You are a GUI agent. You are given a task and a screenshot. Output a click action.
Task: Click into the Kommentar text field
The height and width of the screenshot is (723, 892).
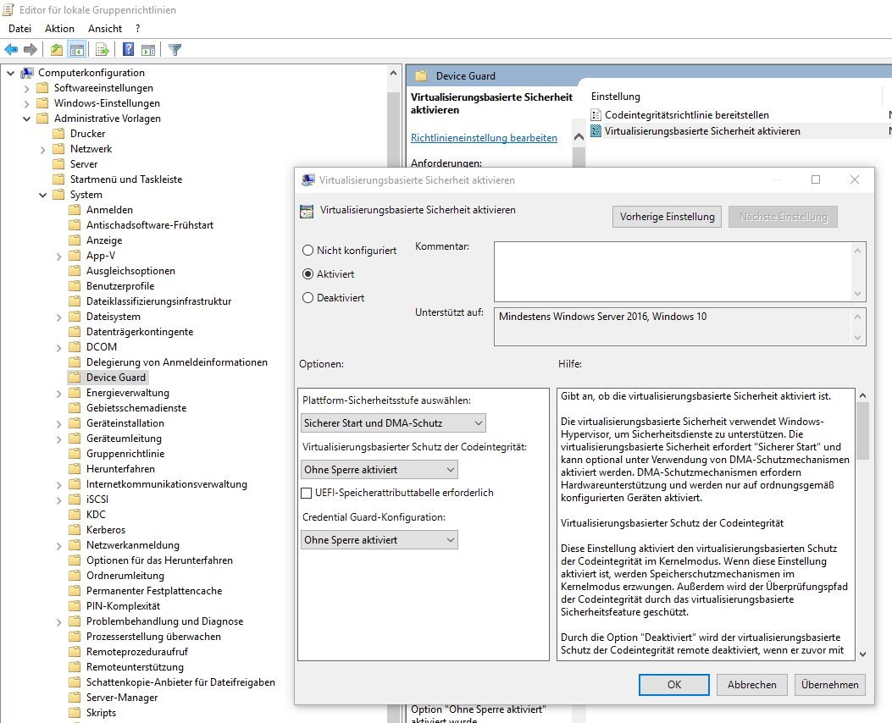click(673, 271)
